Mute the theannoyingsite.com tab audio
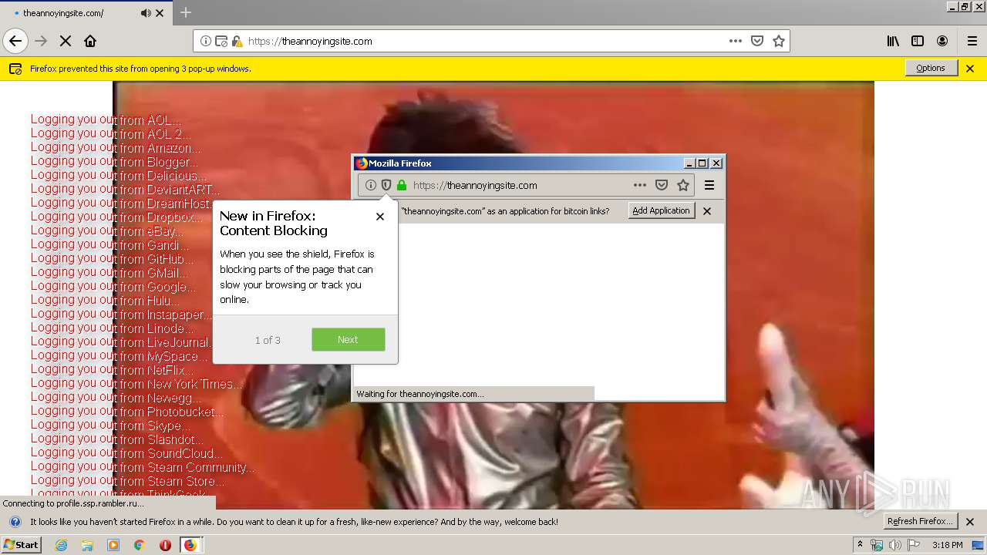The image size is (987, 555). [146, 13]
